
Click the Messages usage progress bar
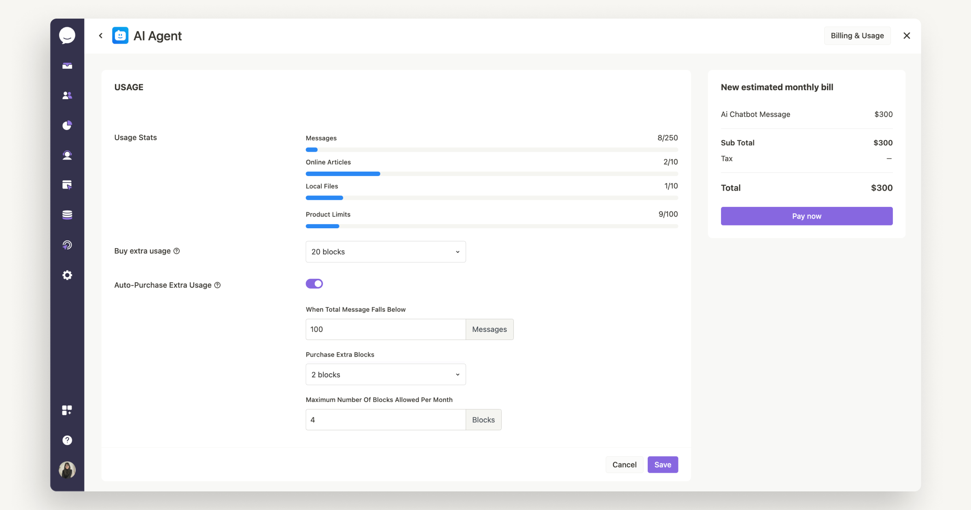[x=491, y=150]
